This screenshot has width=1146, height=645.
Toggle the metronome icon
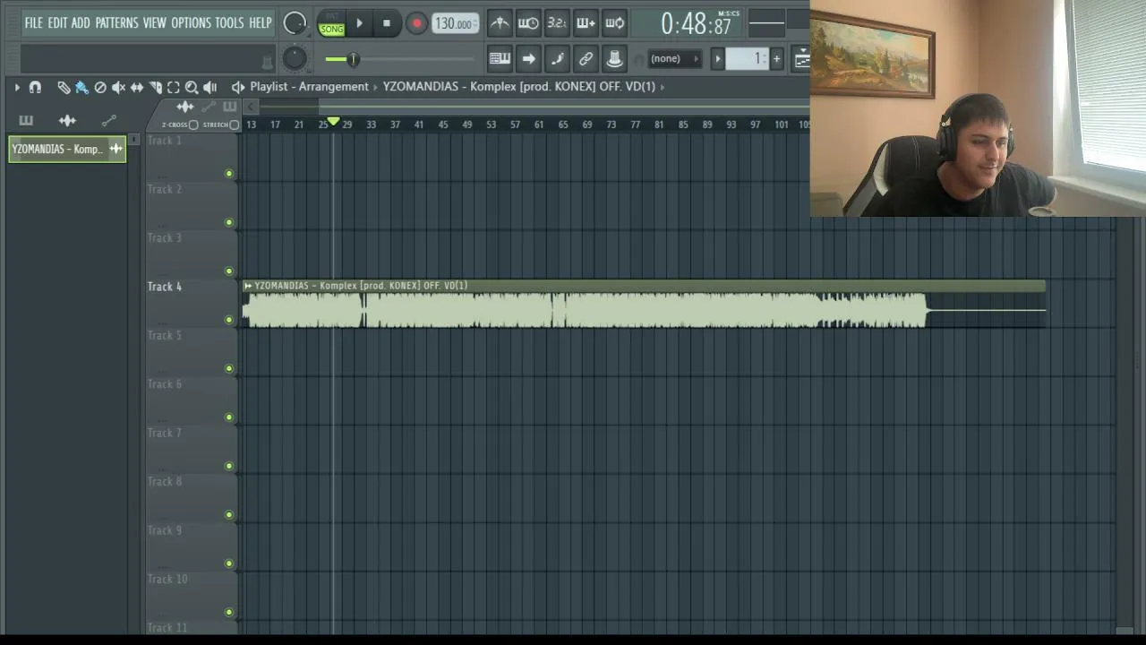point(500,23)
